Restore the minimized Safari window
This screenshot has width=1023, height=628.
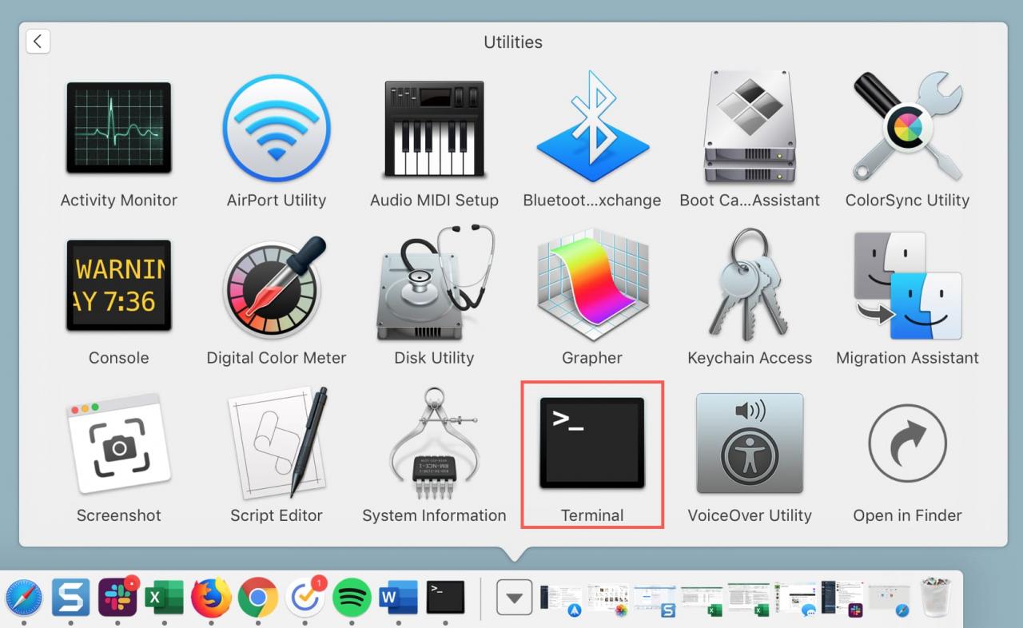pyautogui.click(x=890, y=599)
